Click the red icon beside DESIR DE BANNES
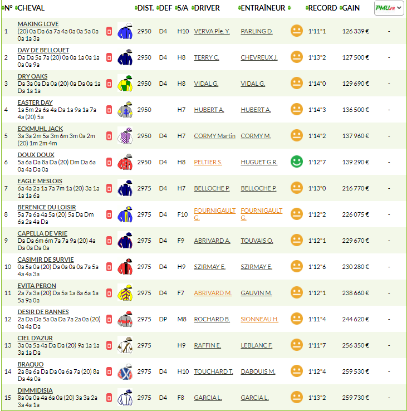407x411 pixels. tap(109, 319)
